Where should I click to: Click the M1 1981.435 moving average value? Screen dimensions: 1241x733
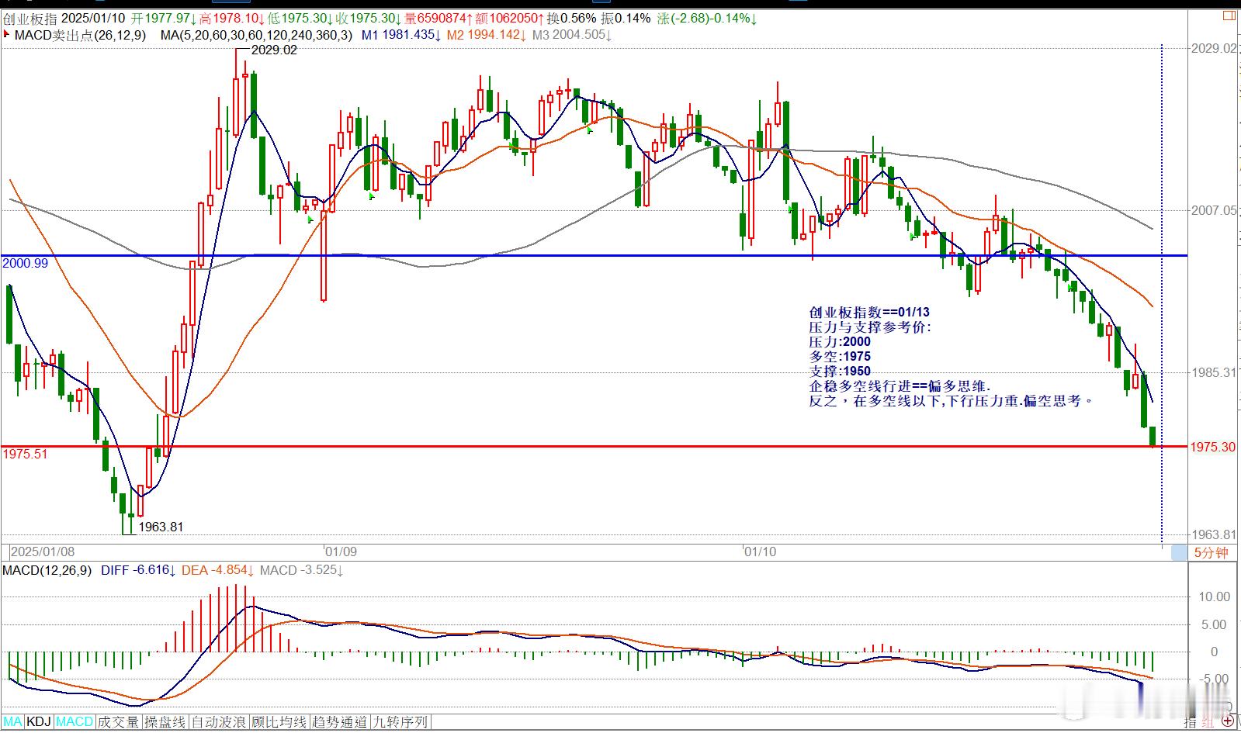coord(401,35)
